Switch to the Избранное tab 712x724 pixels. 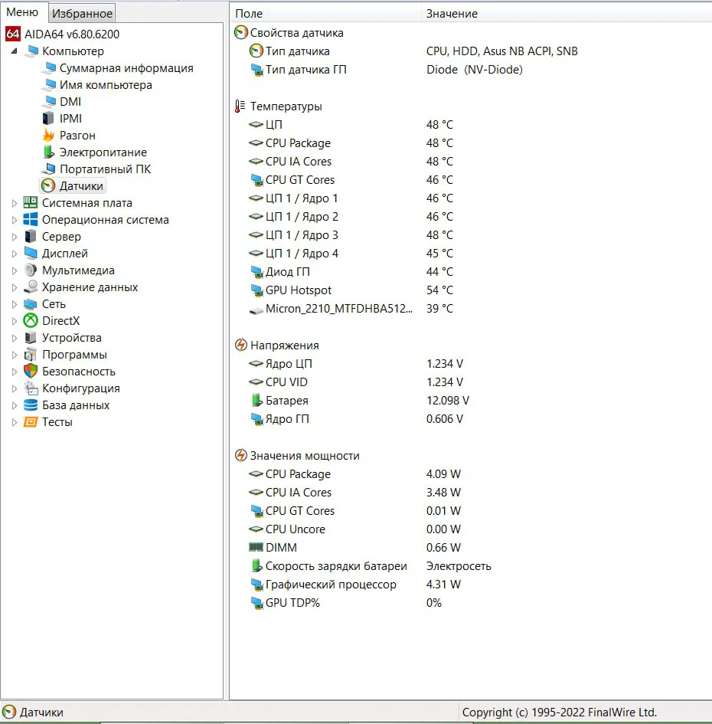tap(82, 13)
